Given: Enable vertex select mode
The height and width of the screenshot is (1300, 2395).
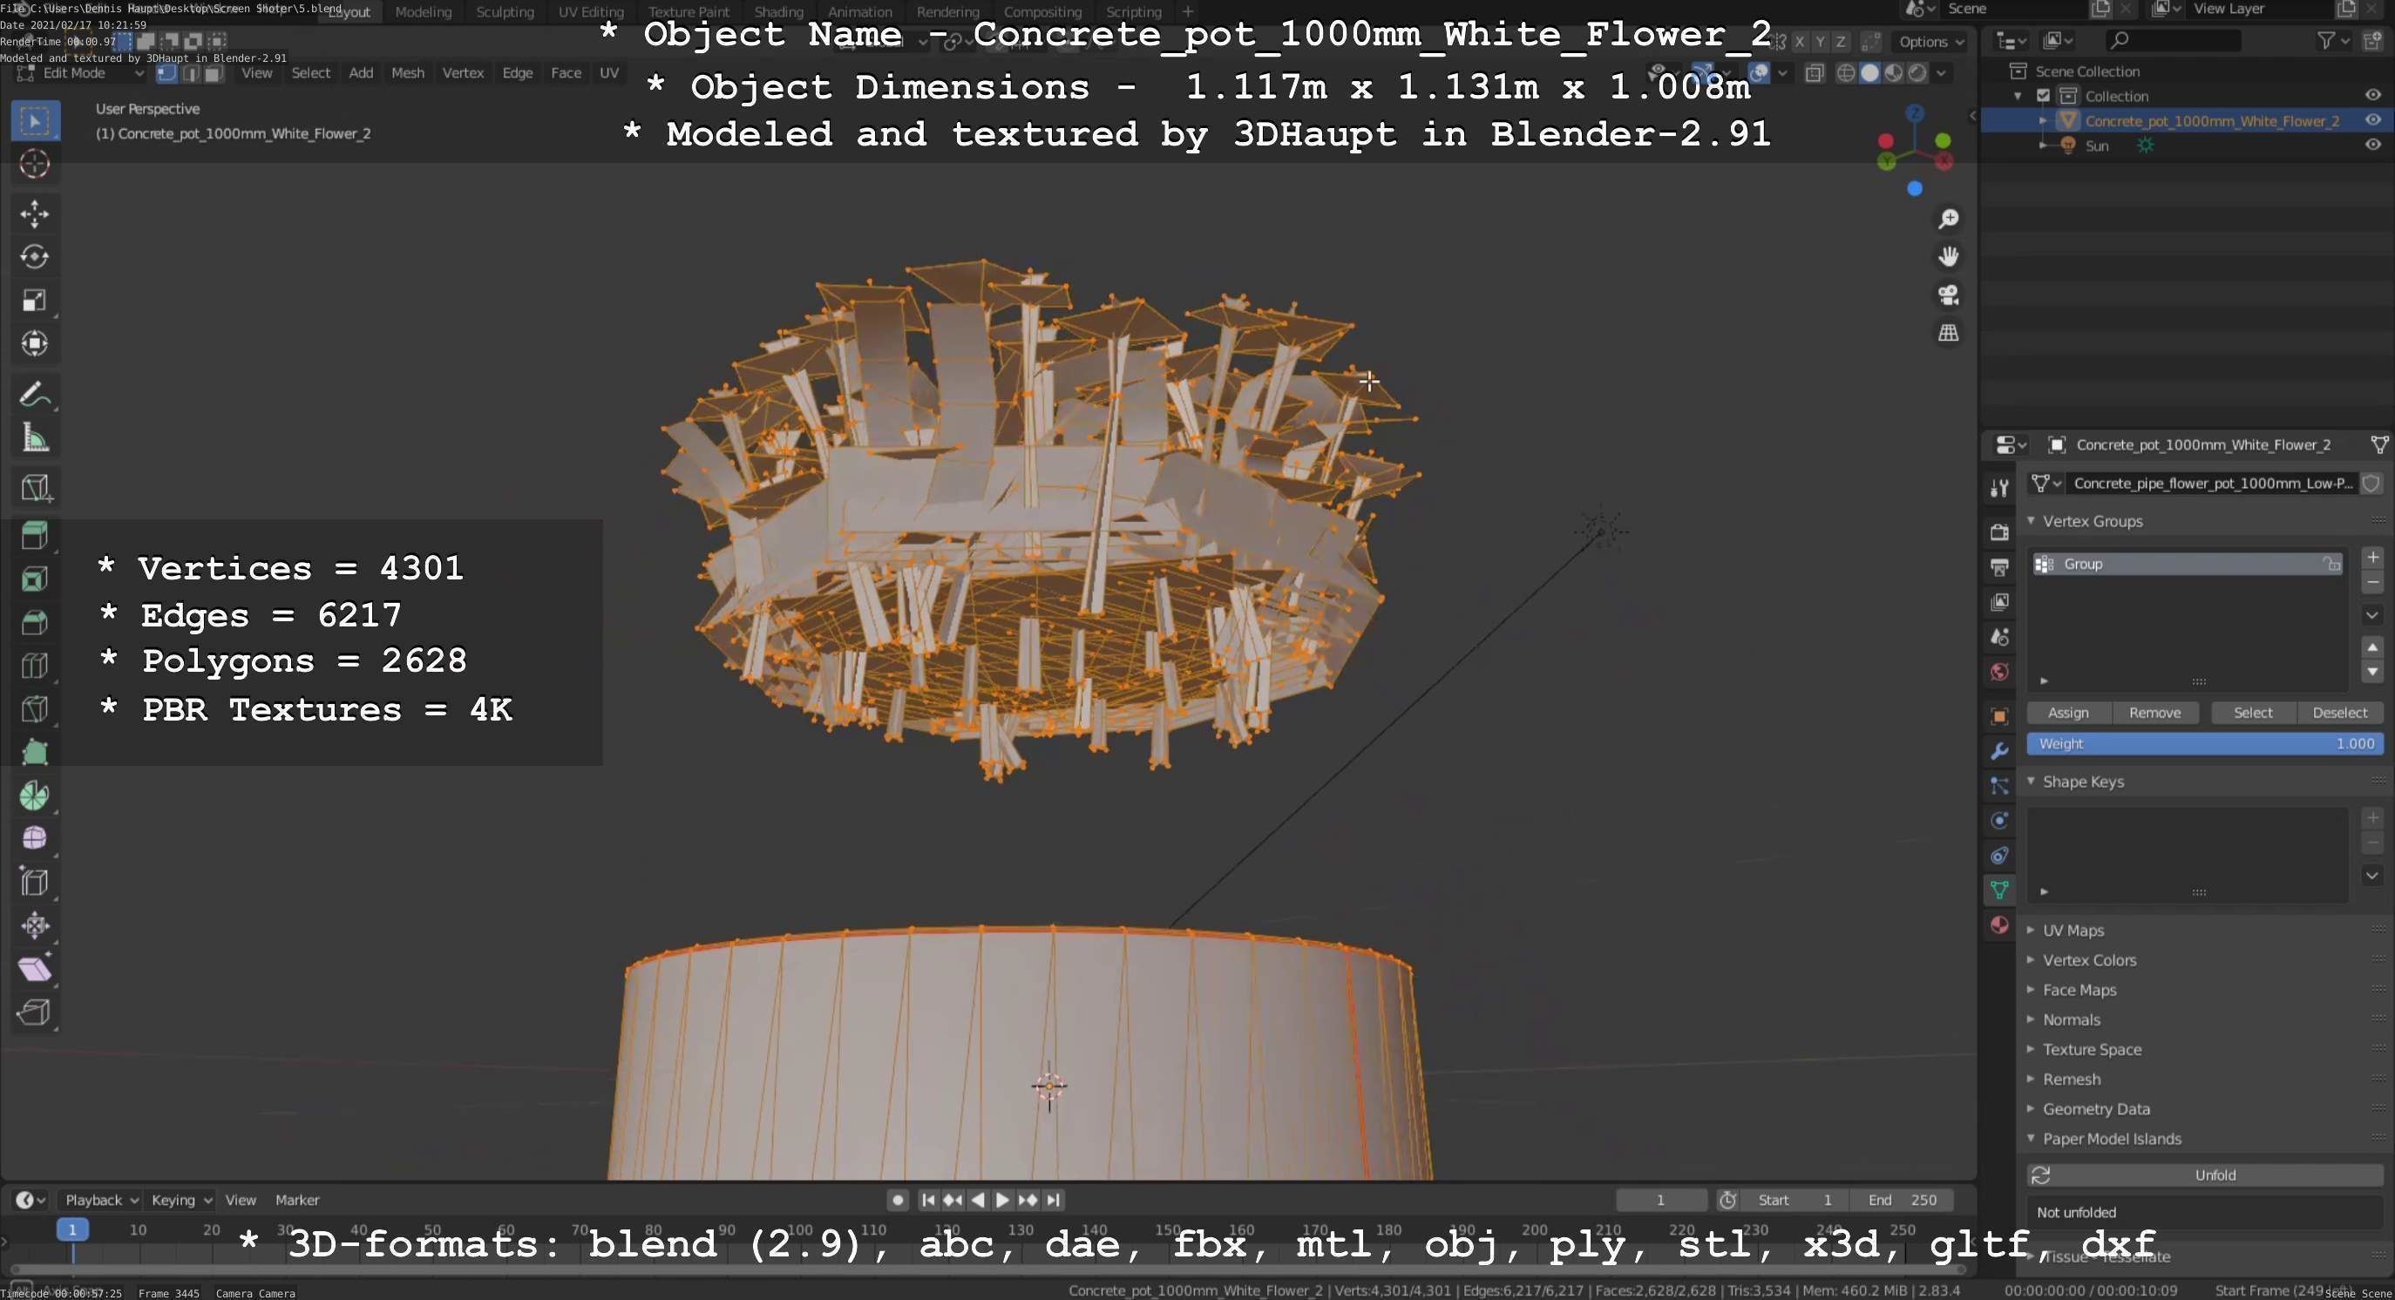Looking at the screenshot, I should 166,73.
